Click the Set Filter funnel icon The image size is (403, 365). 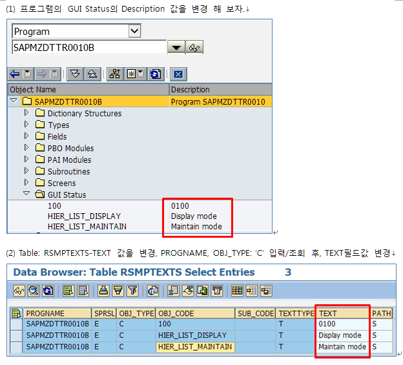134,290
